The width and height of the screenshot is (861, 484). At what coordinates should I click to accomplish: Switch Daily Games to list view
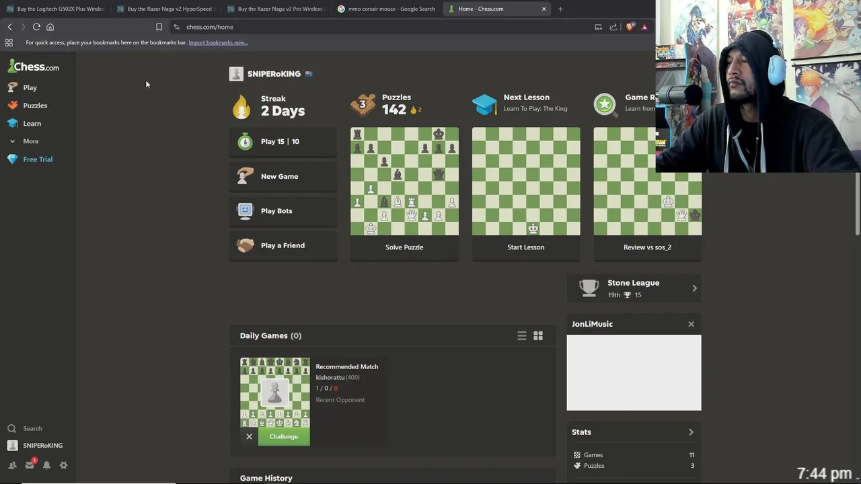[522, 335]
